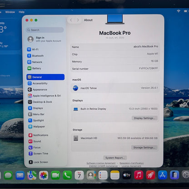Open the Battery settings pane
Image resolution: width=189 pixels, height=189 pixels.
[34, 68]
